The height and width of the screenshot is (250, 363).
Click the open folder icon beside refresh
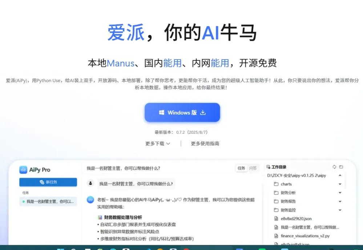[x=341, y=167]
